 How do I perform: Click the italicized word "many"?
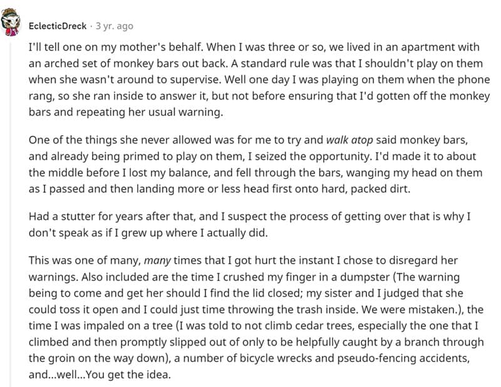(x=158, y=260)
